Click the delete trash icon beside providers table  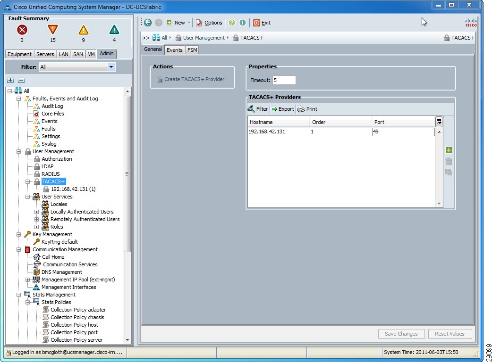449,161
